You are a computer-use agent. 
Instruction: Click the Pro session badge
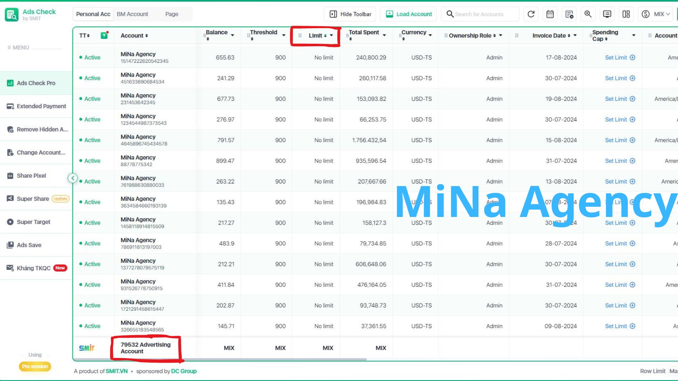(x=35, y=367)
